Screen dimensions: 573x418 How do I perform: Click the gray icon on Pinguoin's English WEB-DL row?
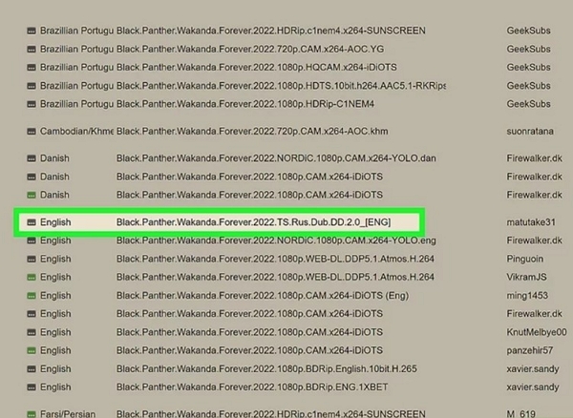point(32,259)
